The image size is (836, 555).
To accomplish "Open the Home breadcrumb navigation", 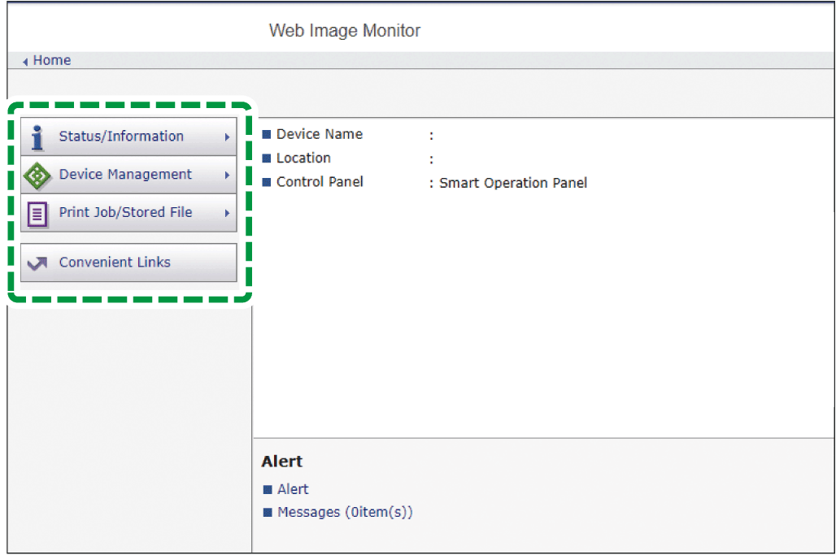I will pyautogui.click(x=51, y=60).
